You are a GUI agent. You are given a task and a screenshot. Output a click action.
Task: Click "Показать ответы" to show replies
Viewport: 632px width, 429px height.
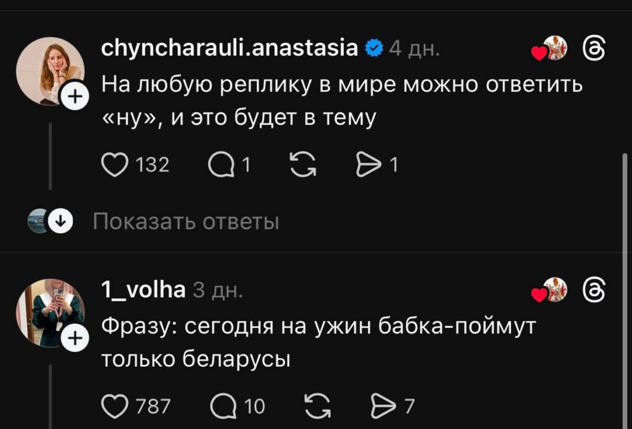click(x=186, y=222)
